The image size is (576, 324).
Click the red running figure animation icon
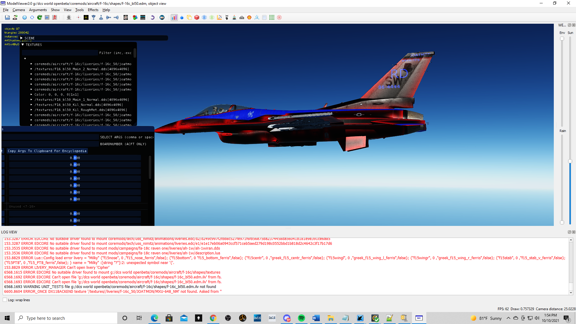55,18
